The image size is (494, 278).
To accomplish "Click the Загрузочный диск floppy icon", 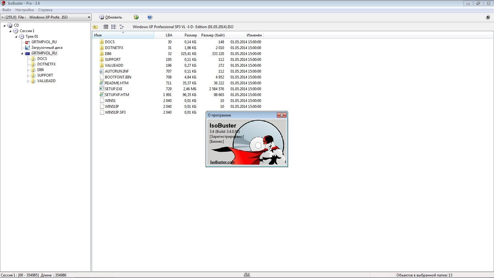I will pos(27,48).
